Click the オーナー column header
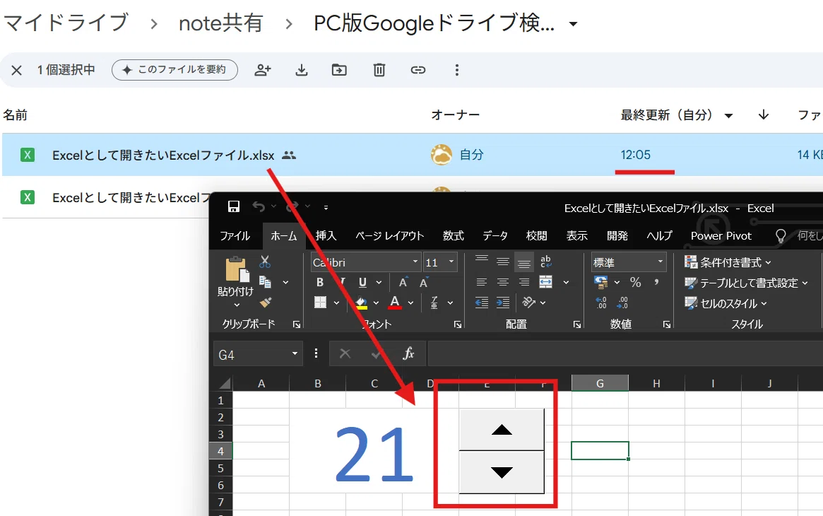Viewport: 823px width, 516px height. (455, 115)
